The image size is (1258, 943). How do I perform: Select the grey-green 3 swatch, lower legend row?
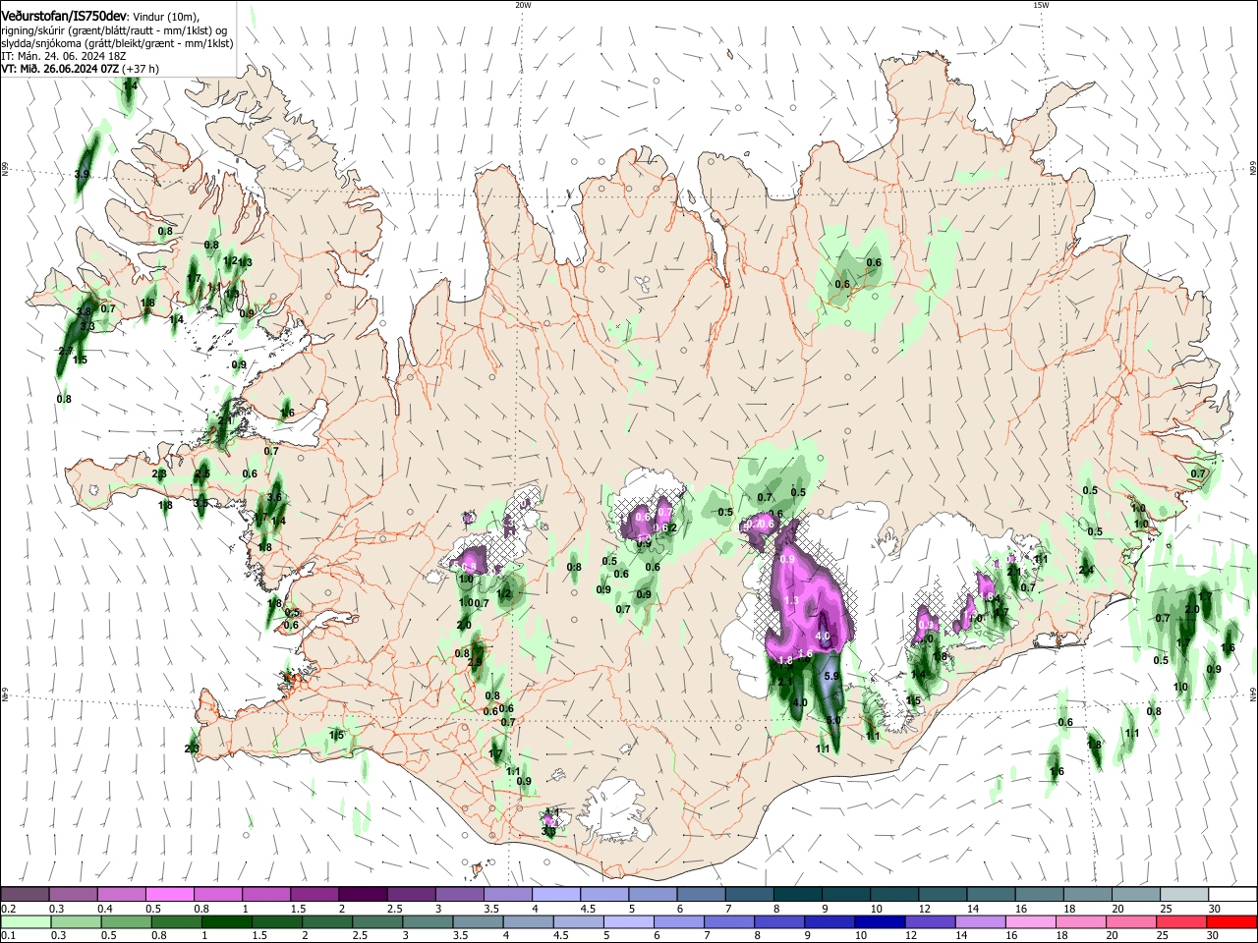point(429,922)
